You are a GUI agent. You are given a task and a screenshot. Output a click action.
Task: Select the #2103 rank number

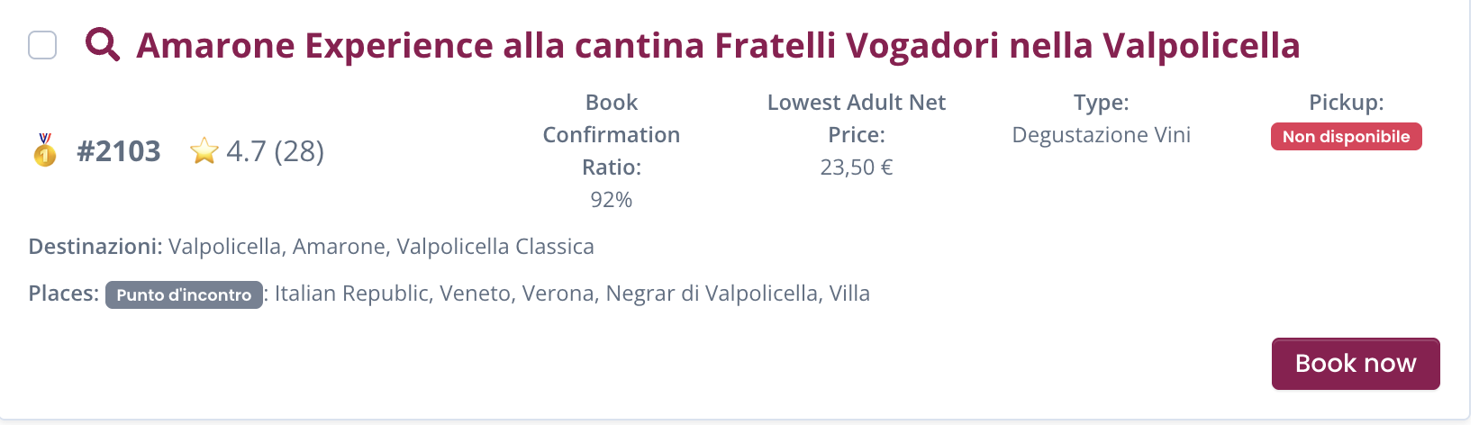(118, 151)
